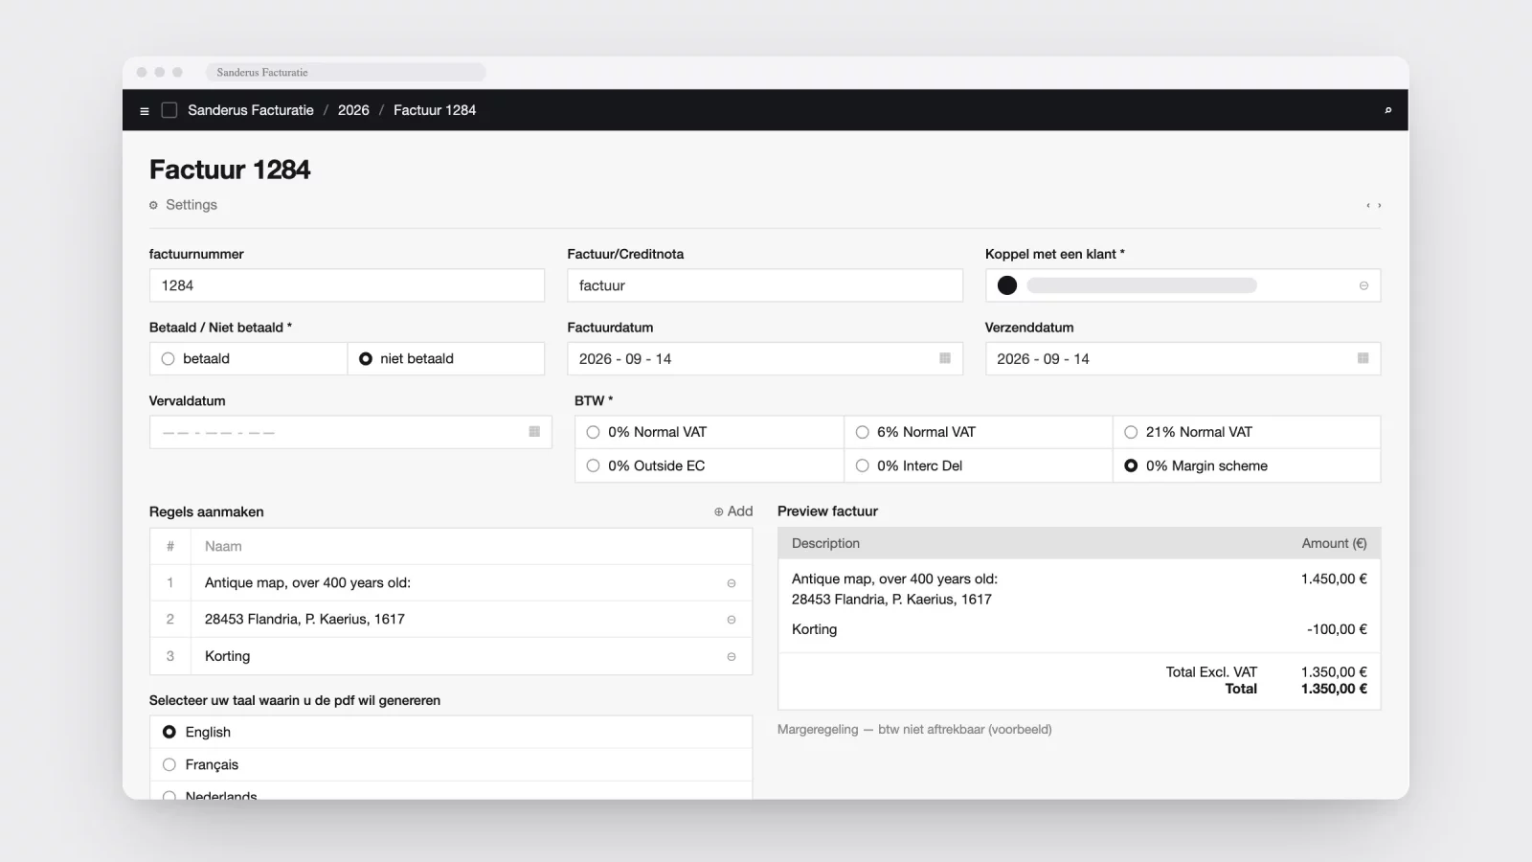Remove the '28453 Flandria, P. Kaerius, 1617' line

point(732,620)
